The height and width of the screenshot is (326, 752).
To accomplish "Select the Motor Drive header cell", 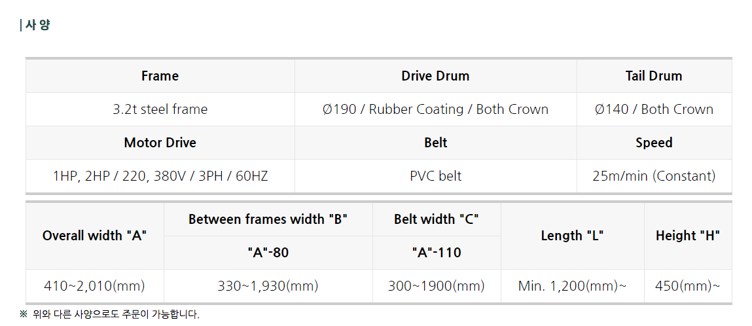I will (x=160, y=143).
